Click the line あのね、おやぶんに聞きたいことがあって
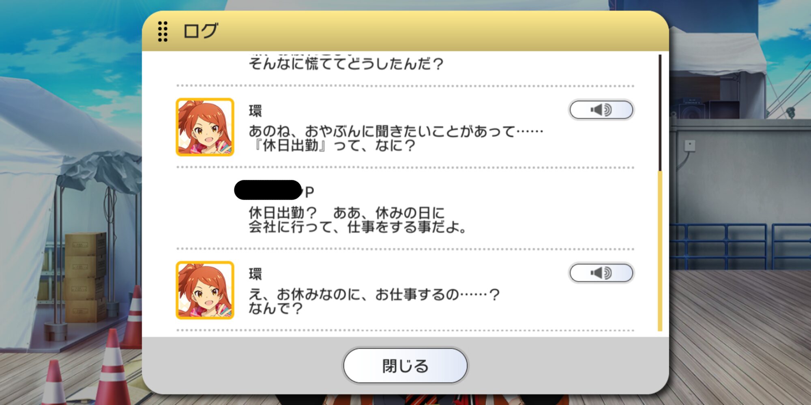The image size is (811, 405). (x=396, y=131)
